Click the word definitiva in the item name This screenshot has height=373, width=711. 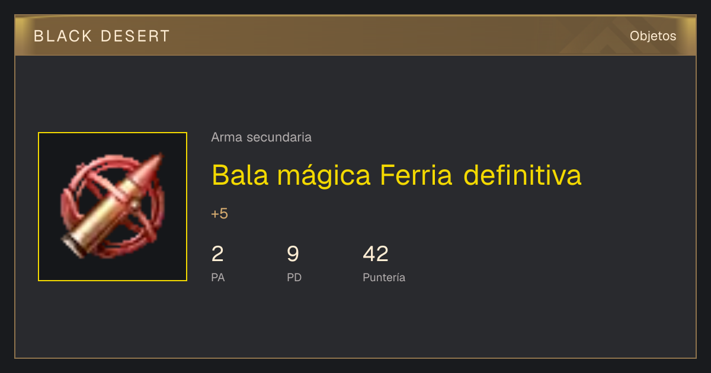click(x=523, y=175)
